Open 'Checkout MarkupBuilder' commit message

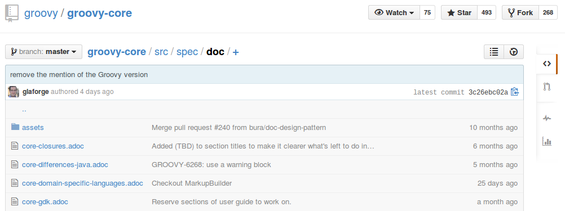(192, 183)
